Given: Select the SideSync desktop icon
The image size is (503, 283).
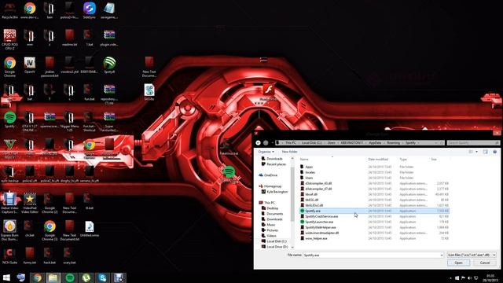Looking at the screenshot, I should [89, 10].
